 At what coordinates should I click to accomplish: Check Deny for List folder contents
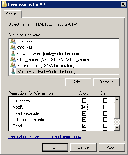[x=105, y=119]
